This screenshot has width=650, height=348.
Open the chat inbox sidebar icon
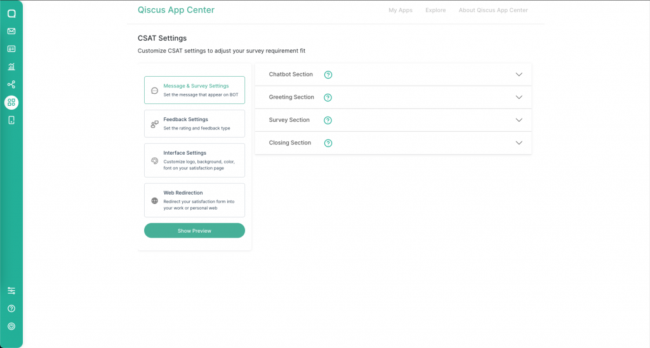tap(11, 14)
